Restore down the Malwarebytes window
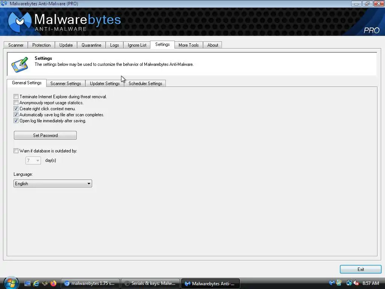The height and width of the screenshot is (289, 385). pyautogui.click(x=367, y=4)
